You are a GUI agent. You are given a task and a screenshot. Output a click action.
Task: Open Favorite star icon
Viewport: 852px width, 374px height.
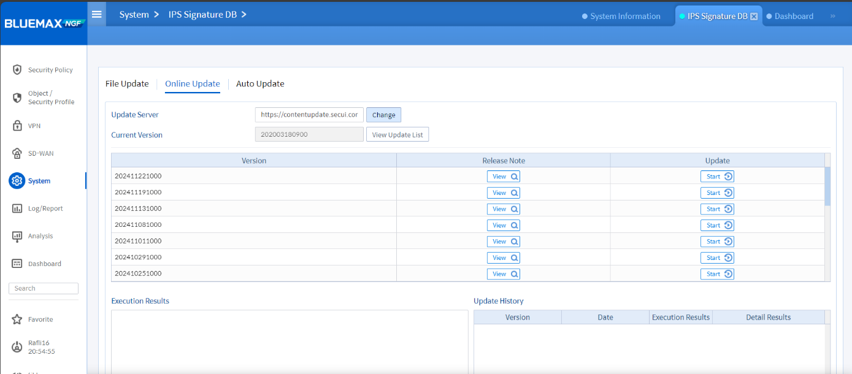17,319
